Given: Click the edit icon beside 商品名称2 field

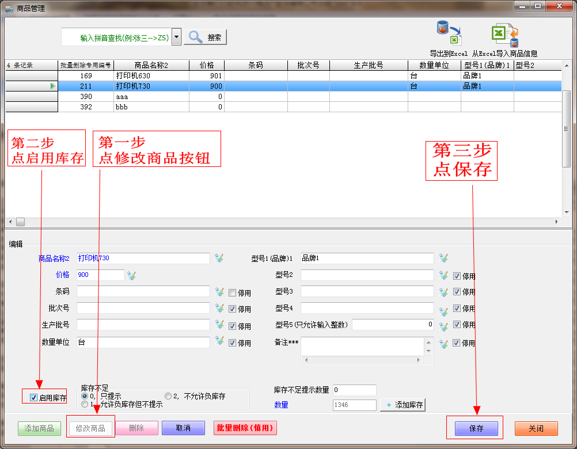Looking at the screenshot, I should pos(219,258).
